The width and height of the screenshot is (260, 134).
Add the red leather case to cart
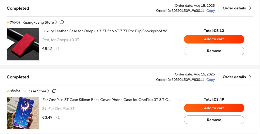[214, 39]
